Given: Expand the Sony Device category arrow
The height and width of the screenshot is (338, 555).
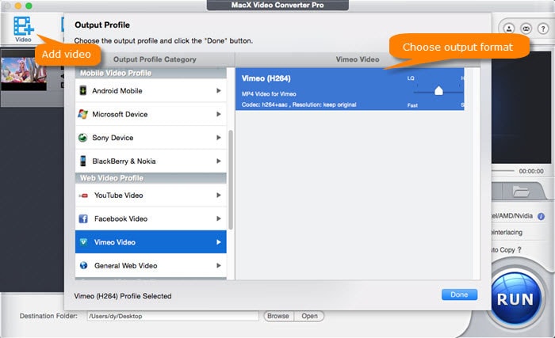Looking at the screenshot, I should 219,138.
